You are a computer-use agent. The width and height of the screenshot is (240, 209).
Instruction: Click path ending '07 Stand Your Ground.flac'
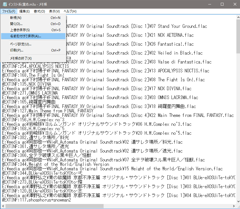point(136,26)
